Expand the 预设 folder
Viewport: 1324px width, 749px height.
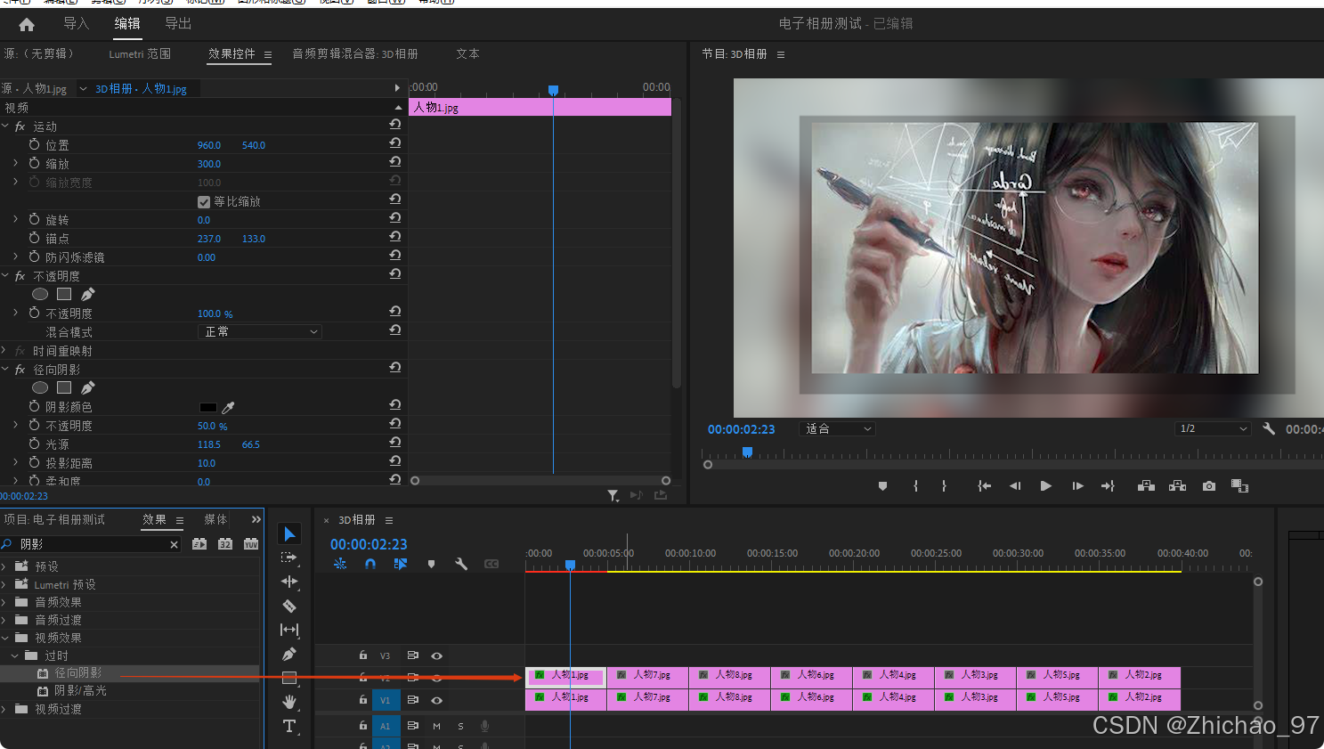pos(4,566)
